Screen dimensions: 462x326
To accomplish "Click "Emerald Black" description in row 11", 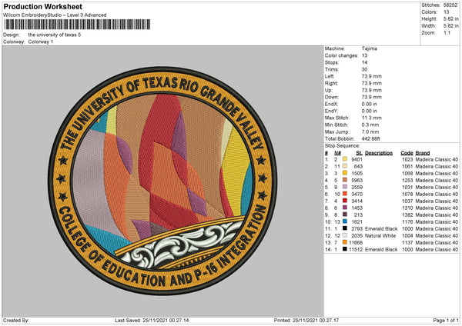I will (381, 228).
